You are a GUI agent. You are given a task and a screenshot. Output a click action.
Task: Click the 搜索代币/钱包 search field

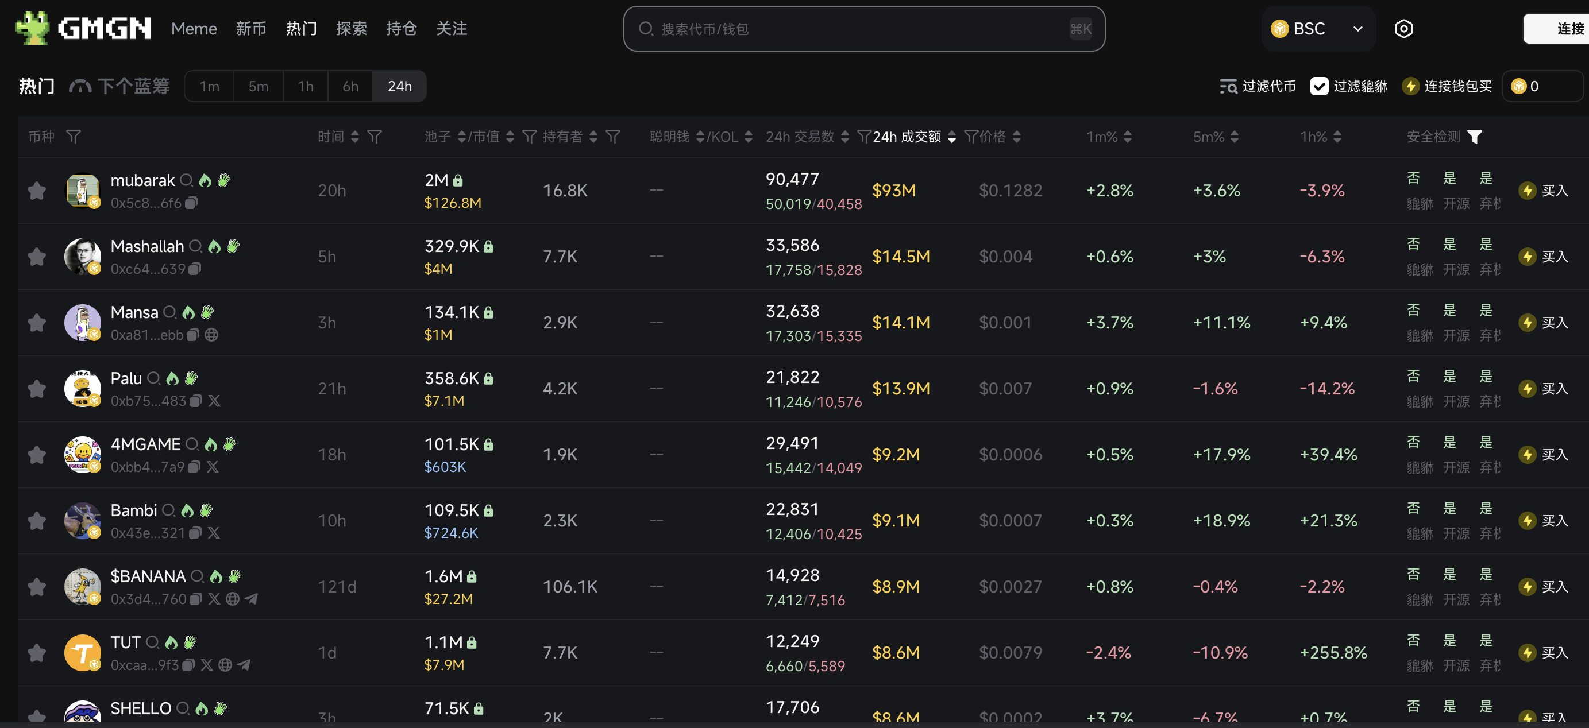pos(863,28)
